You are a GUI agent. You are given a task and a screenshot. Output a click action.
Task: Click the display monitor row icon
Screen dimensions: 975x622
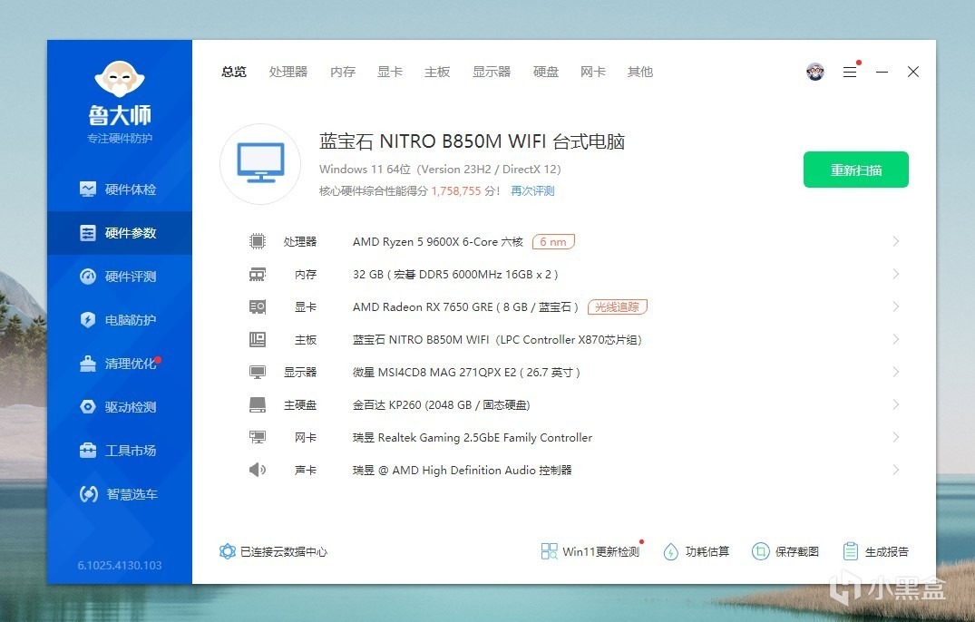pos(258,372)
